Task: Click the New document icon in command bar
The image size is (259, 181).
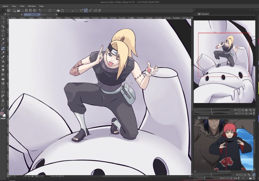Action: pos(14,11)
